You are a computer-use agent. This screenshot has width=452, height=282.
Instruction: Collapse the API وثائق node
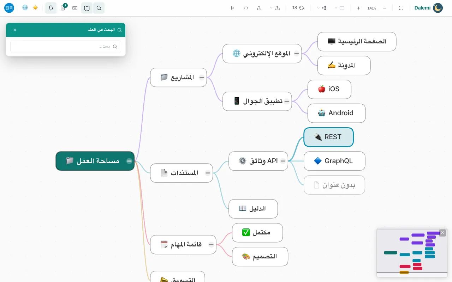coord(283,161)
